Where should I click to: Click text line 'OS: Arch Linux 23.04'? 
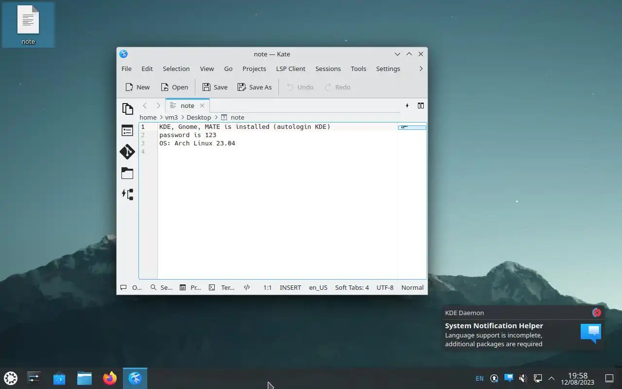(x=197, y=143)
